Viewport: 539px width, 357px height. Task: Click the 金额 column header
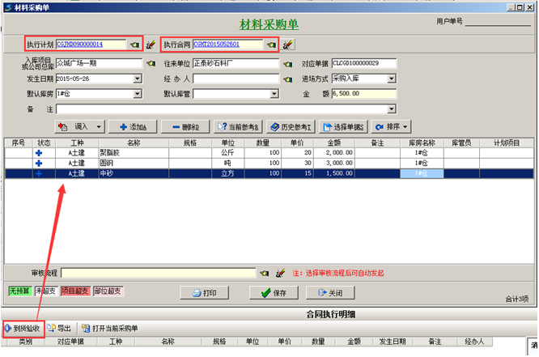coord(336,142)
